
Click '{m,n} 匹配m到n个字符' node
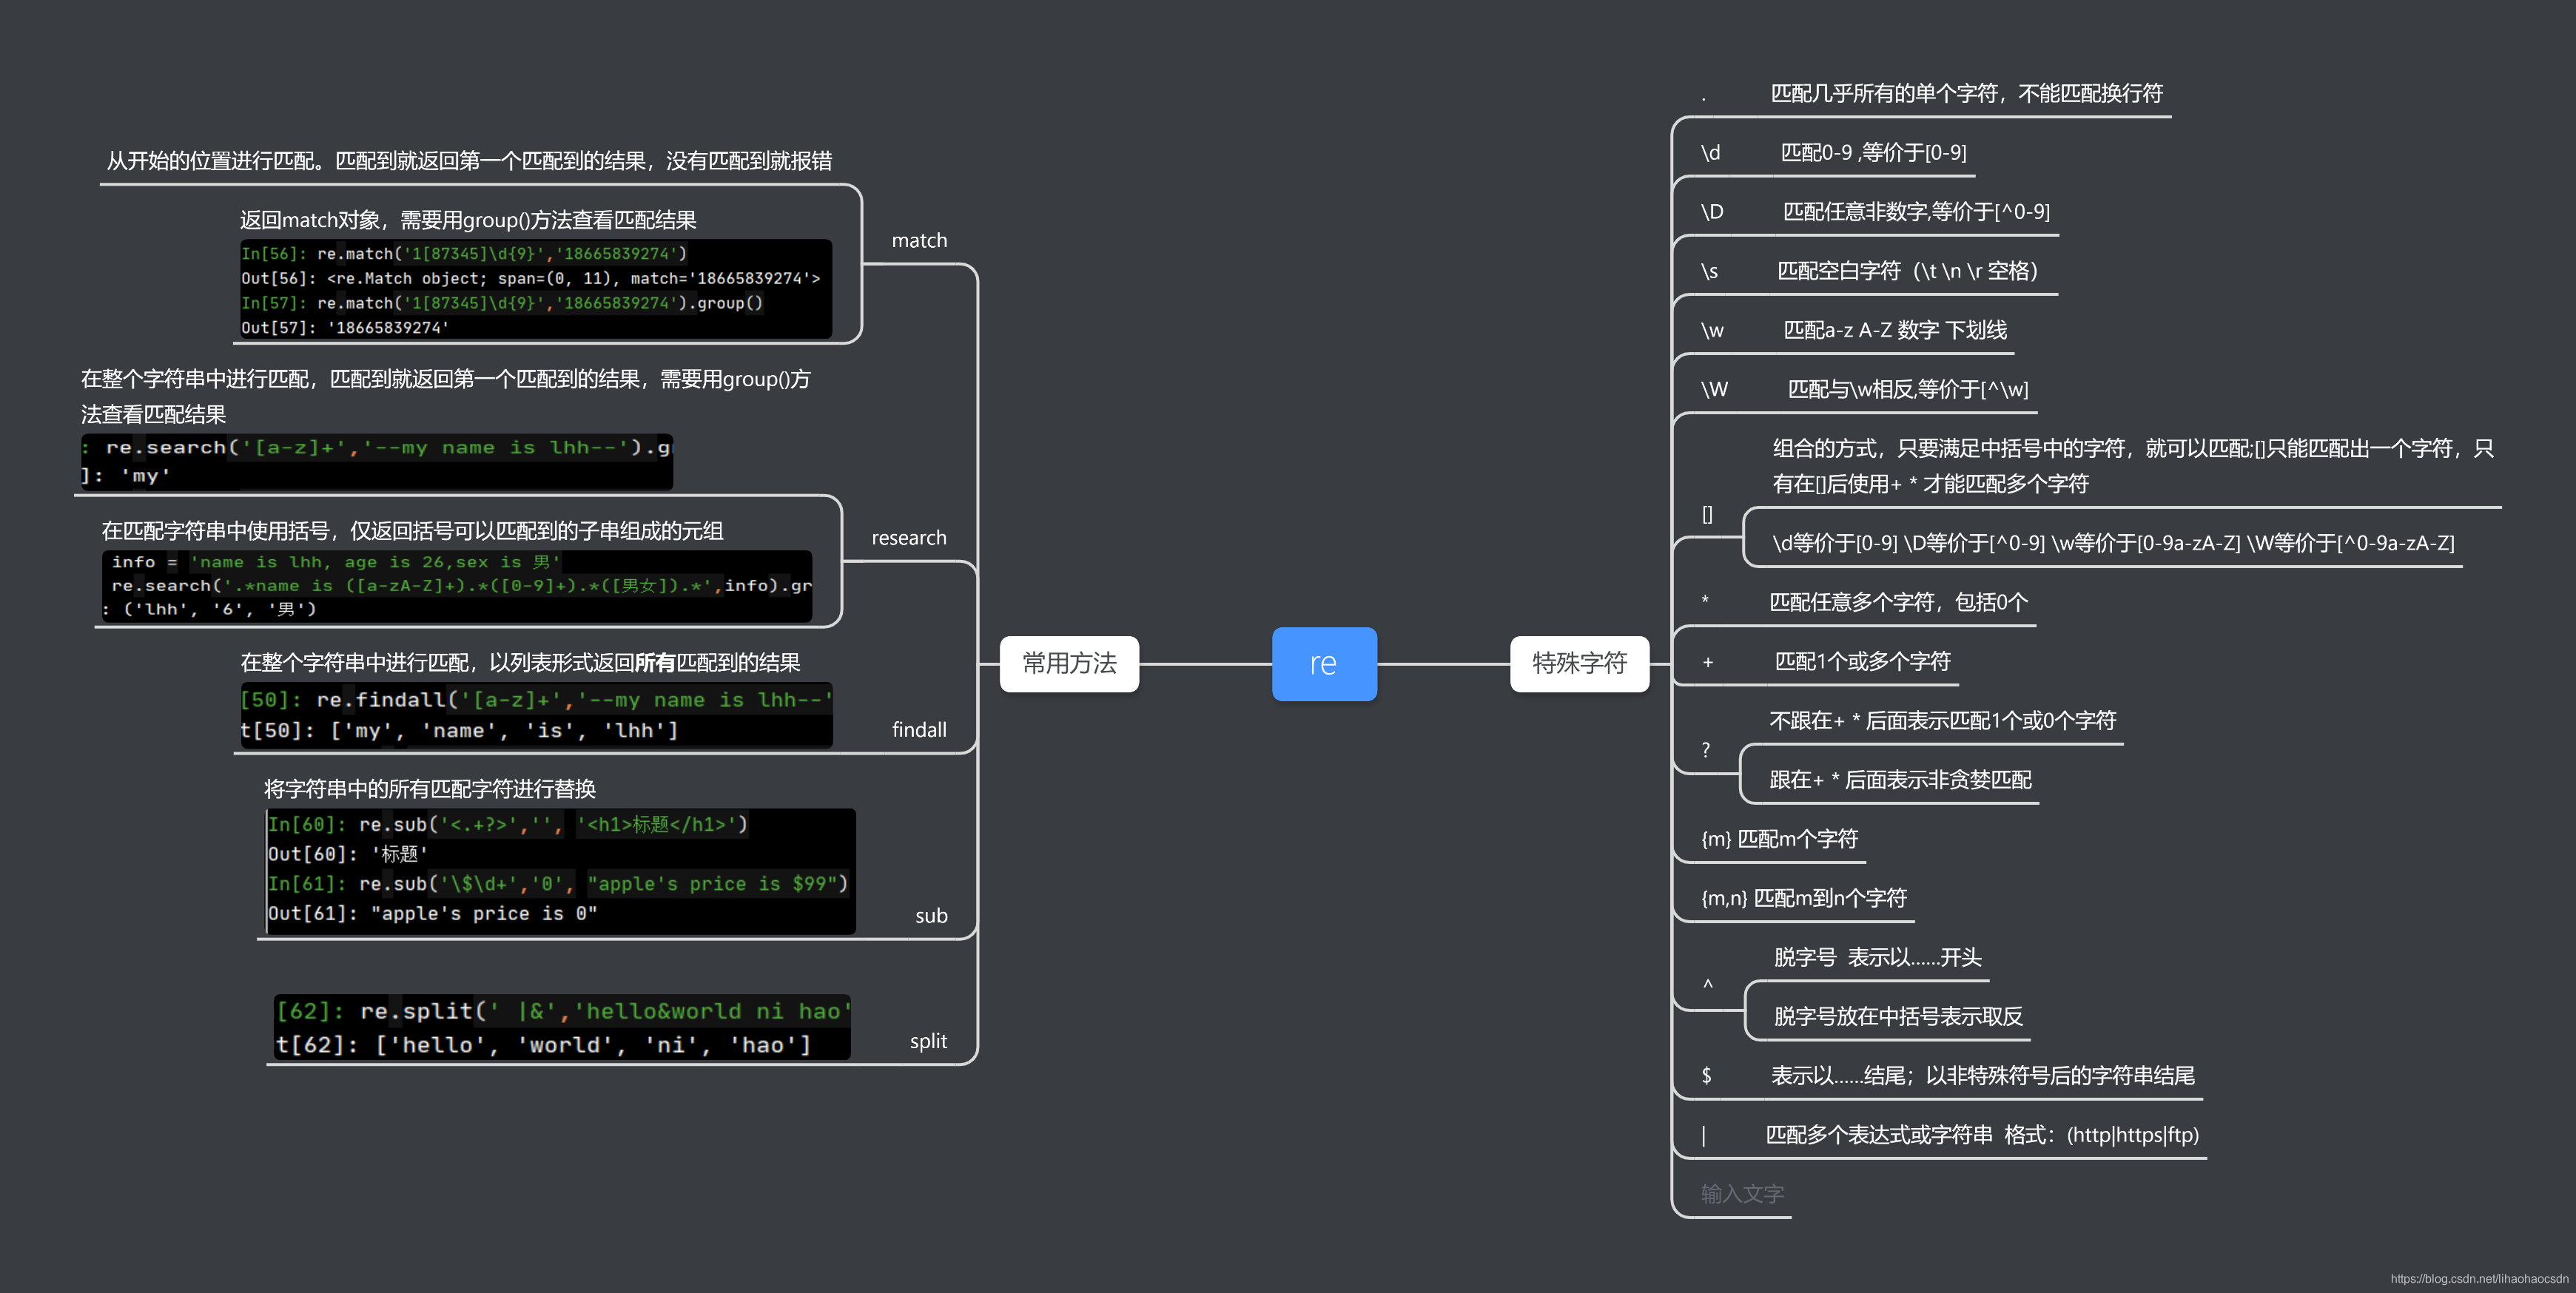[1804, 898]
